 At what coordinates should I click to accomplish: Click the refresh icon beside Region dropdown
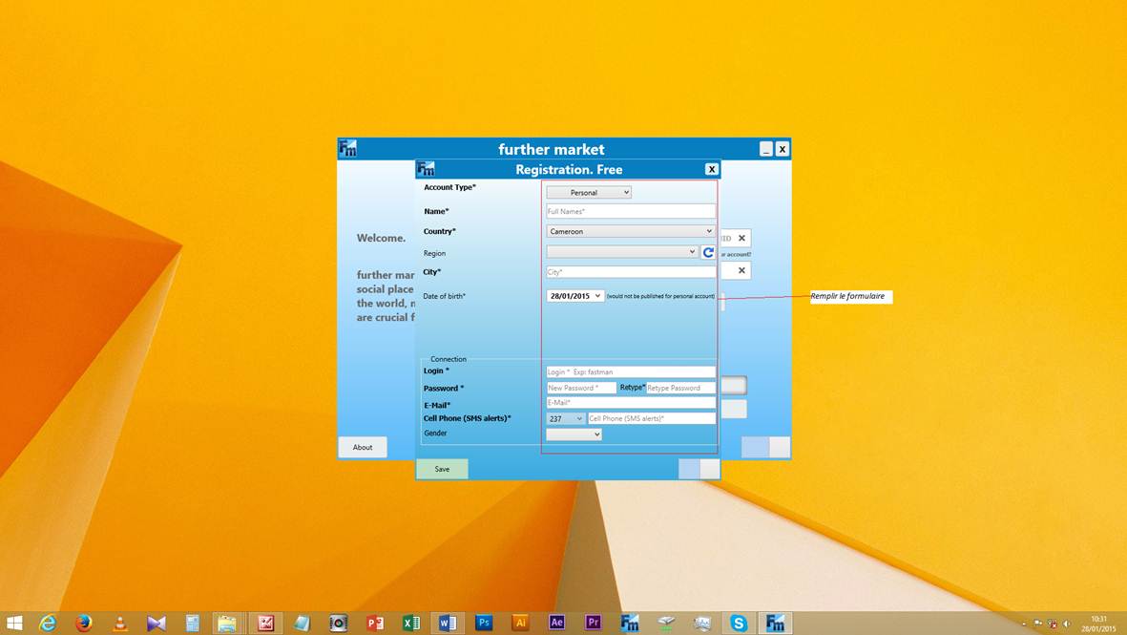(708, 252)
